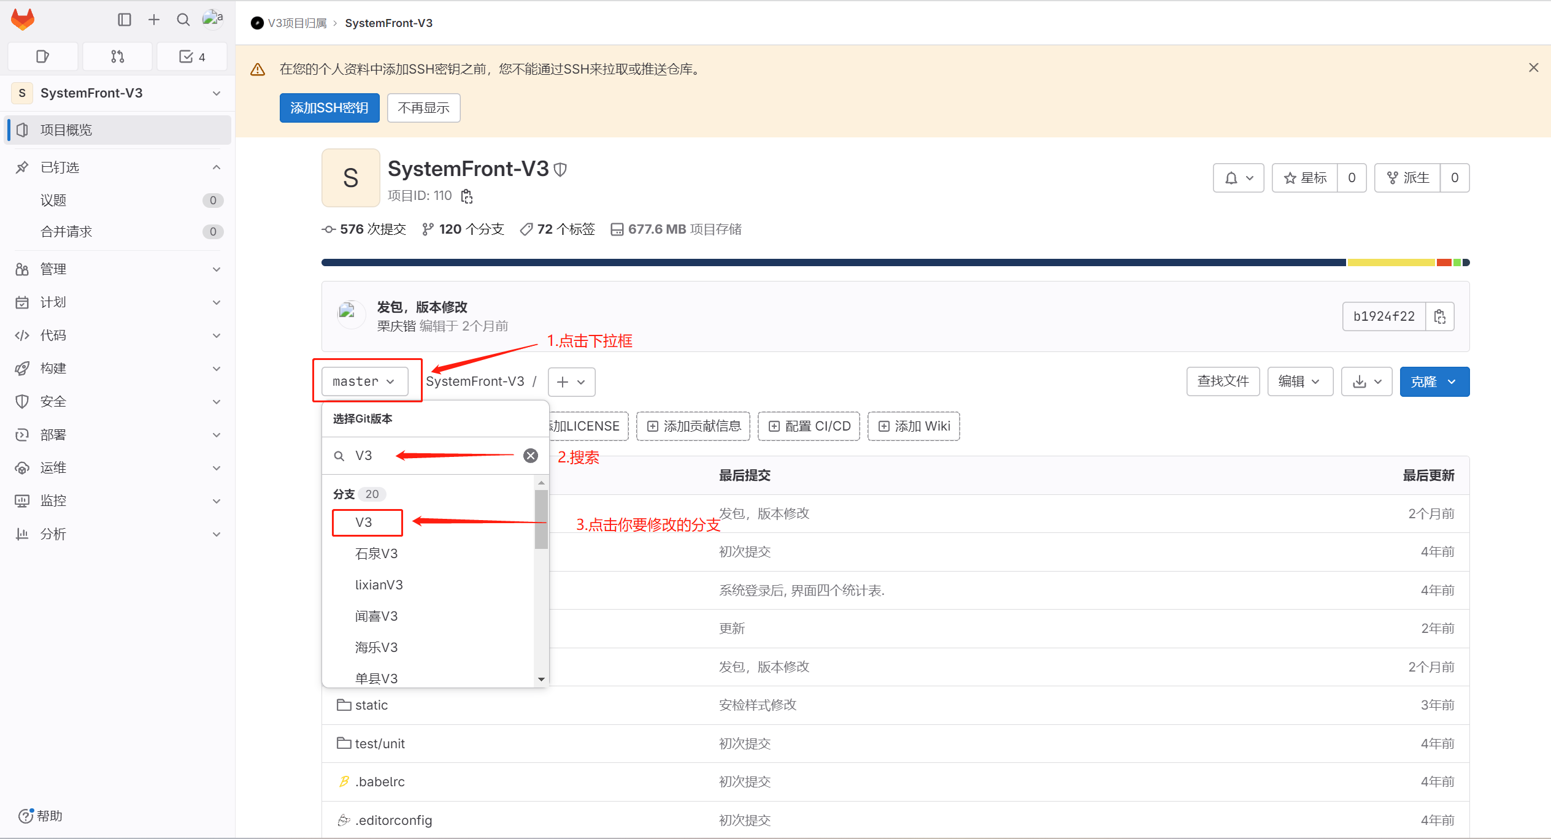The image size is (1551, 839).
Task: Open the plus add-file dropdown
Action: tap(571, 382)
